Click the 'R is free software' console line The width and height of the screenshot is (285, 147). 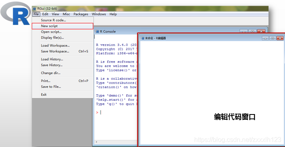[116, 62]
